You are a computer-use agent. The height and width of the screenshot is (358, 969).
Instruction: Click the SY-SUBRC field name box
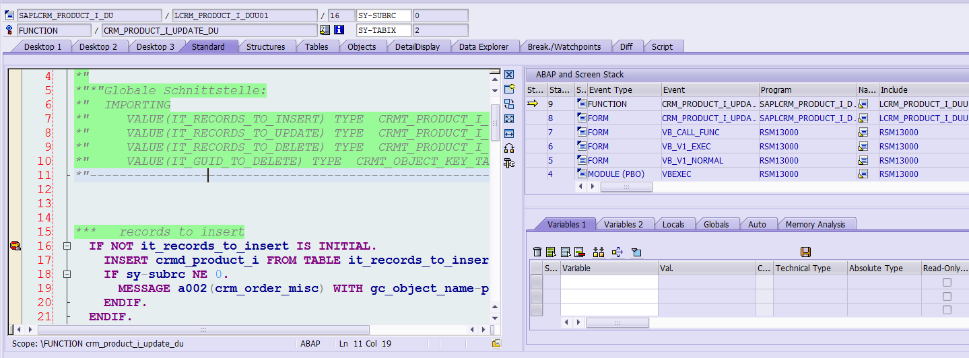[383, 15]
